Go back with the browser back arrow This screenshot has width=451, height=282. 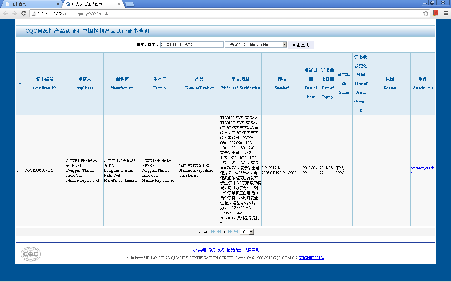point(5,13)
